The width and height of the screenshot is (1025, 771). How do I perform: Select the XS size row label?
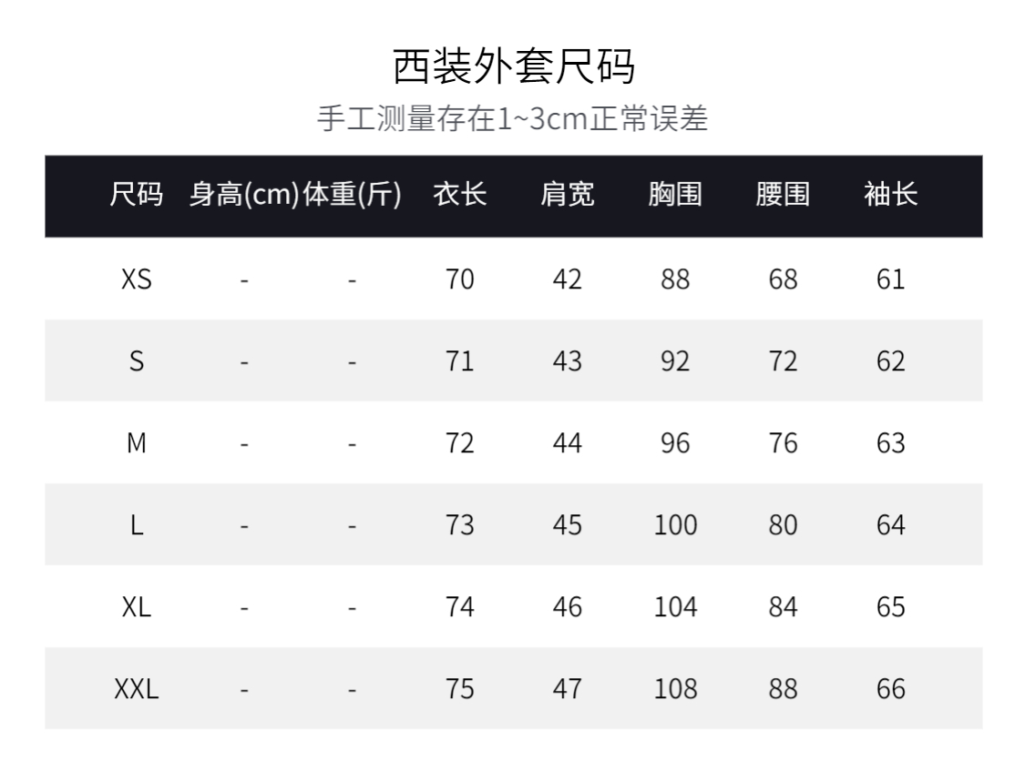click(x=137, y=279)
